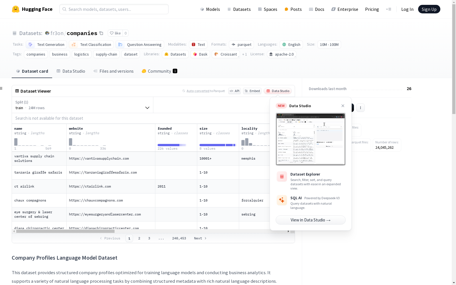
Task: Click the Size 10M - 100M tag
Action: [329, 44]
